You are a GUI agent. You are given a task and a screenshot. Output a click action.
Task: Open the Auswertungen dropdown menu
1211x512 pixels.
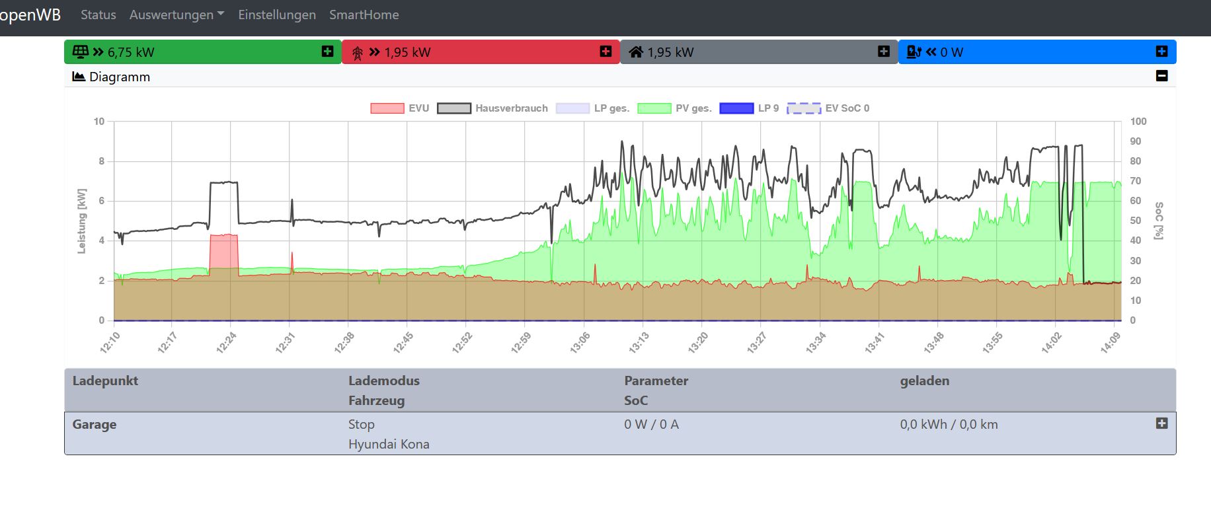tap(176, 15)
